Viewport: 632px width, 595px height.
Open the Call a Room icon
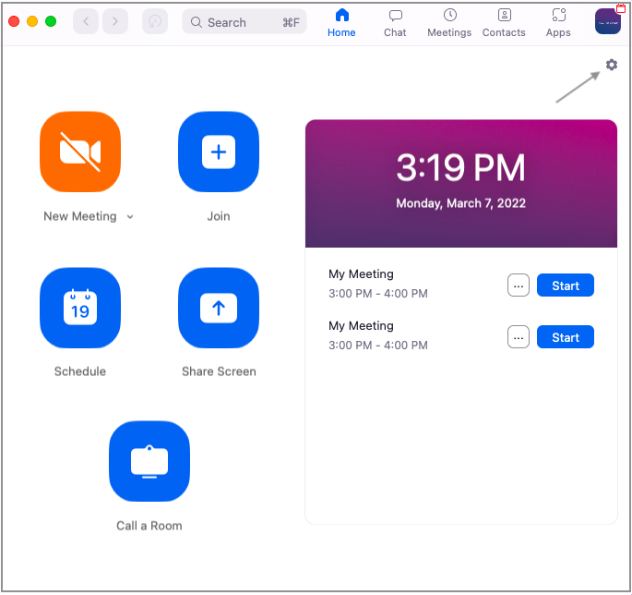pyautogui.click(x=149, y=461)
